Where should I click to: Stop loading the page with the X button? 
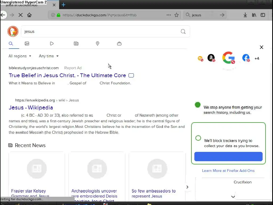pos(21,15)
